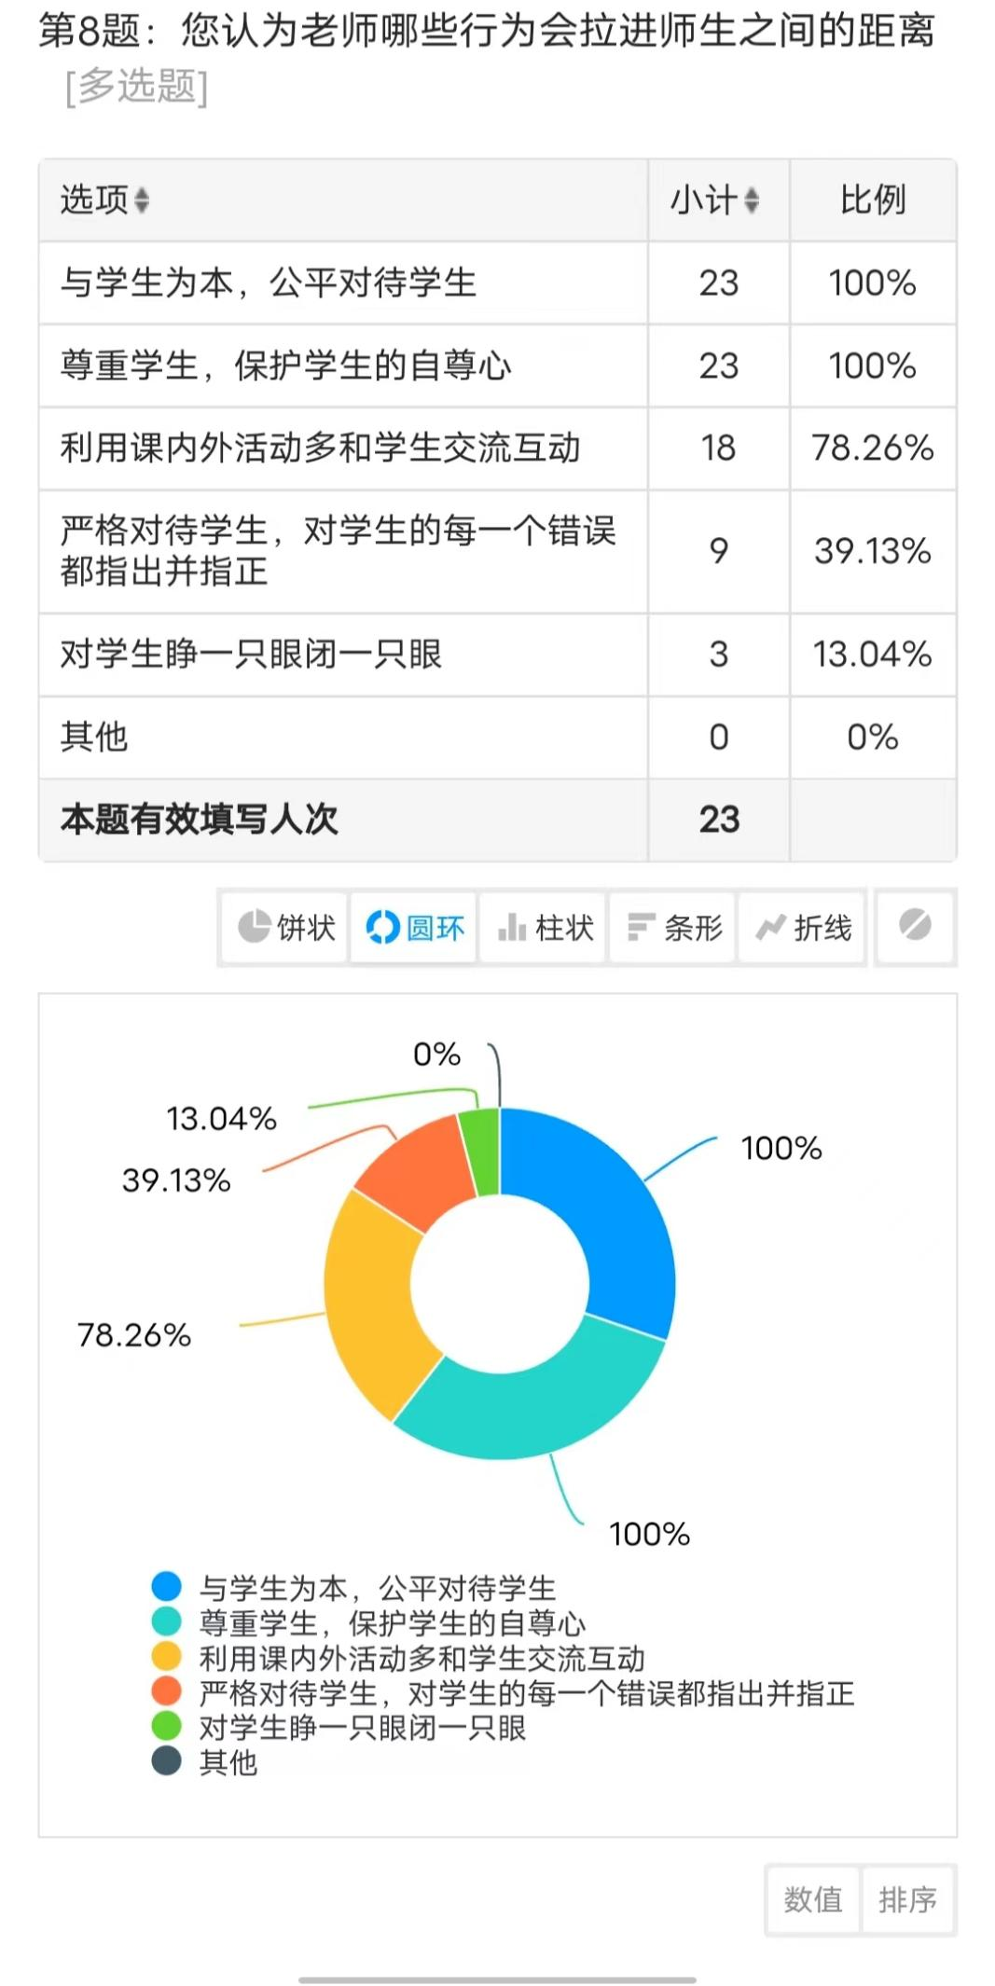Click the hide-chart slashed circle icon
995x1986 pixels.
click(915, 926)
